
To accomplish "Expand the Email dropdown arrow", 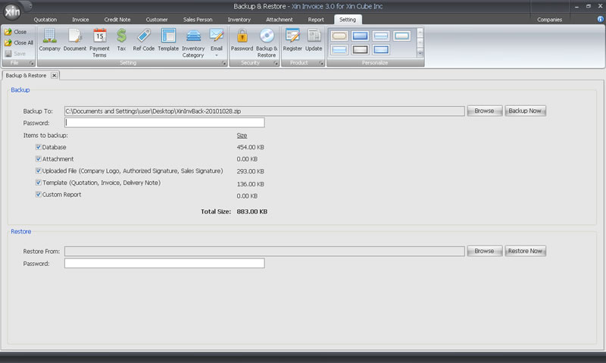I will click(217, 55).
